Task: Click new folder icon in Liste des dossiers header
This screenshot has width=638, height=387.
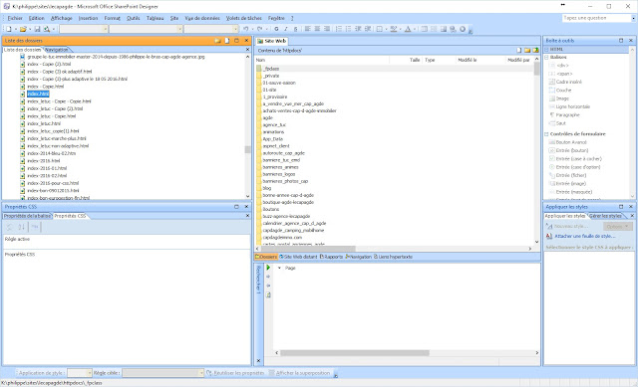Action: (x=217, y=41)
